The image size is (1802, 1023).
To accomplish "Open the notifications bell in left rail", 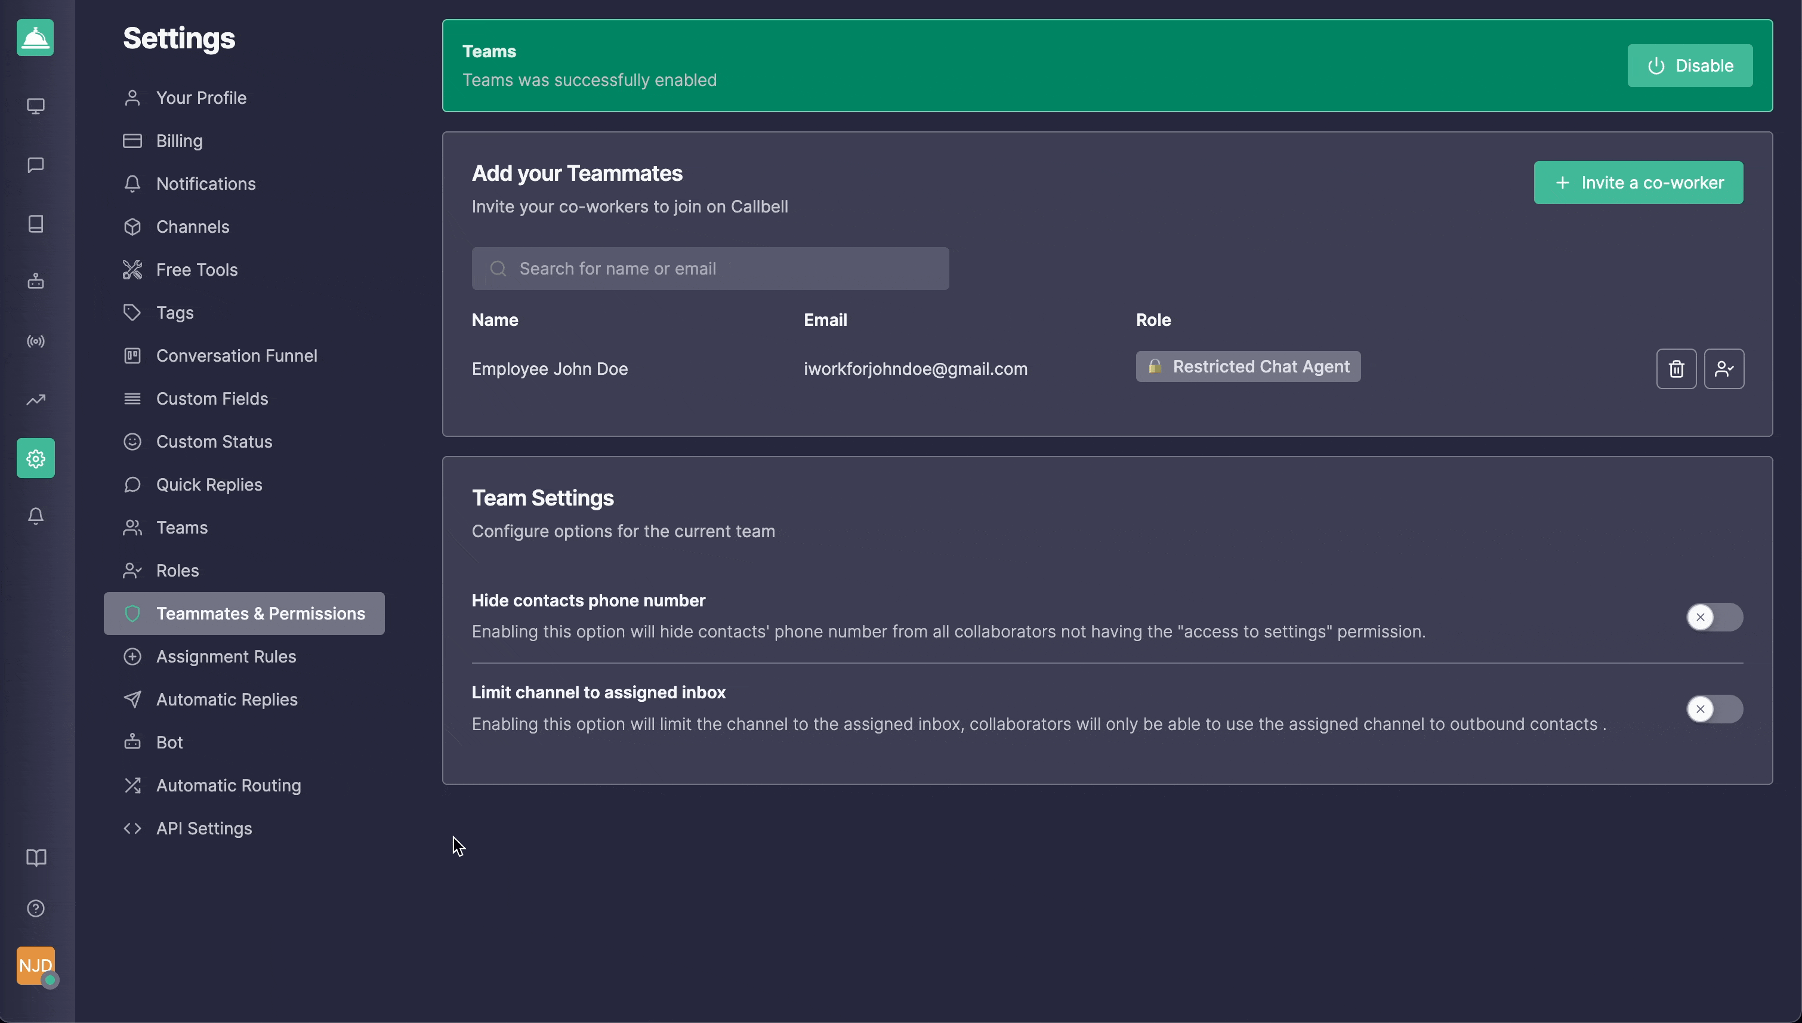I will coord(36,516).
